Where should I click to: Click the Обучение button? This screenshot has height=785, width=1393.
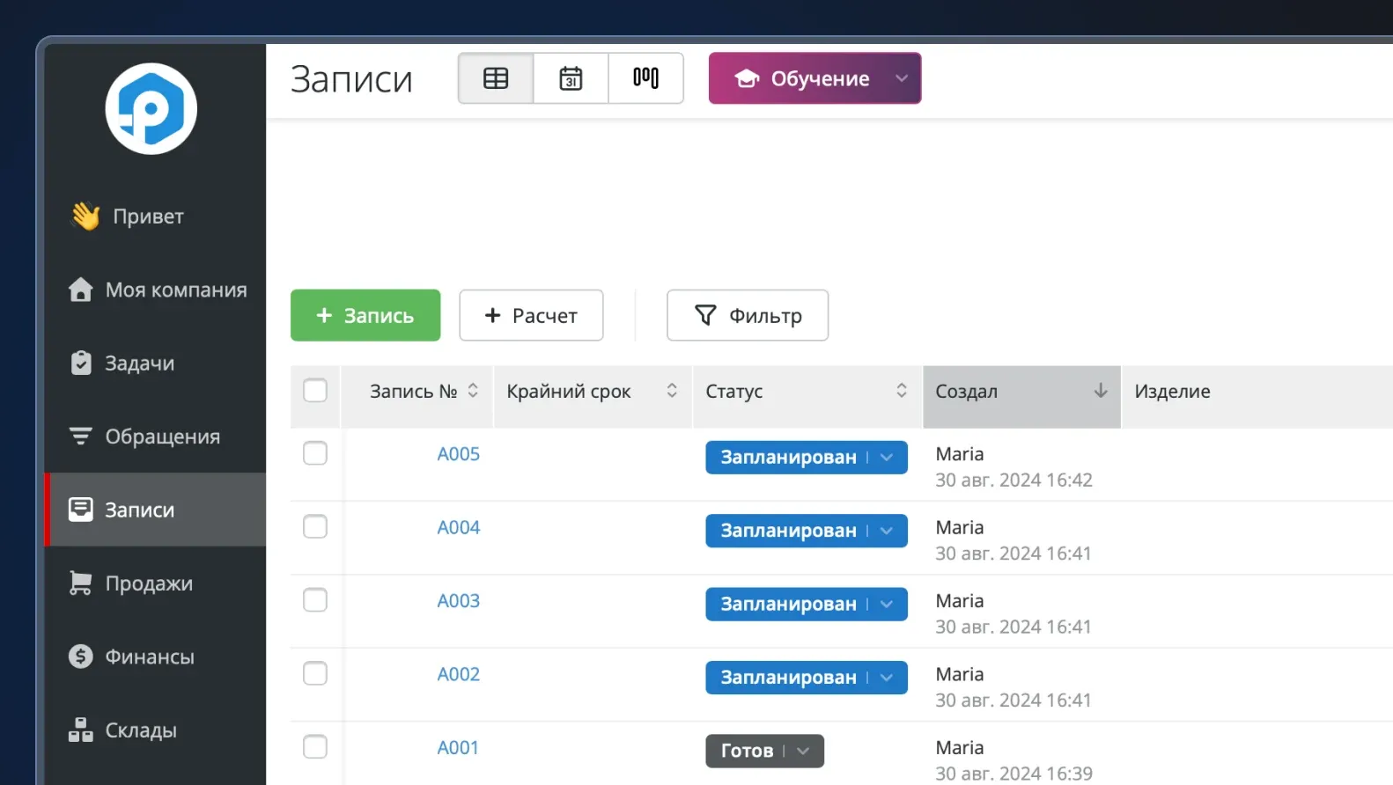pyautogui.click(x=814, y=78)
